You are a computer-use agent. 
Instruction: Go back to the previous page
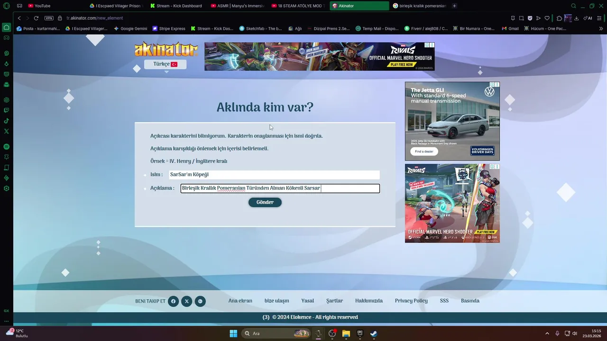tap(19, 18)
